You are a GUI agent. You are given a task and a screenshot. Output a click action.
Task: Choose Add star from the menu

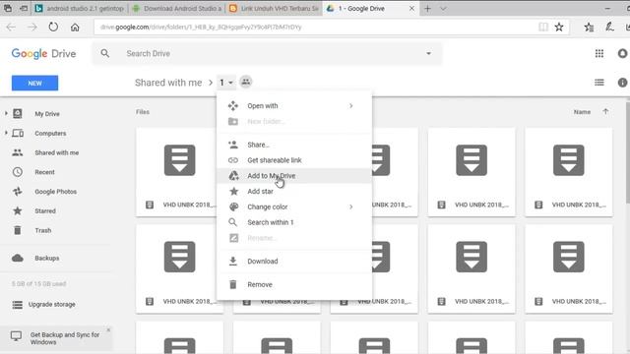[293, 192]
